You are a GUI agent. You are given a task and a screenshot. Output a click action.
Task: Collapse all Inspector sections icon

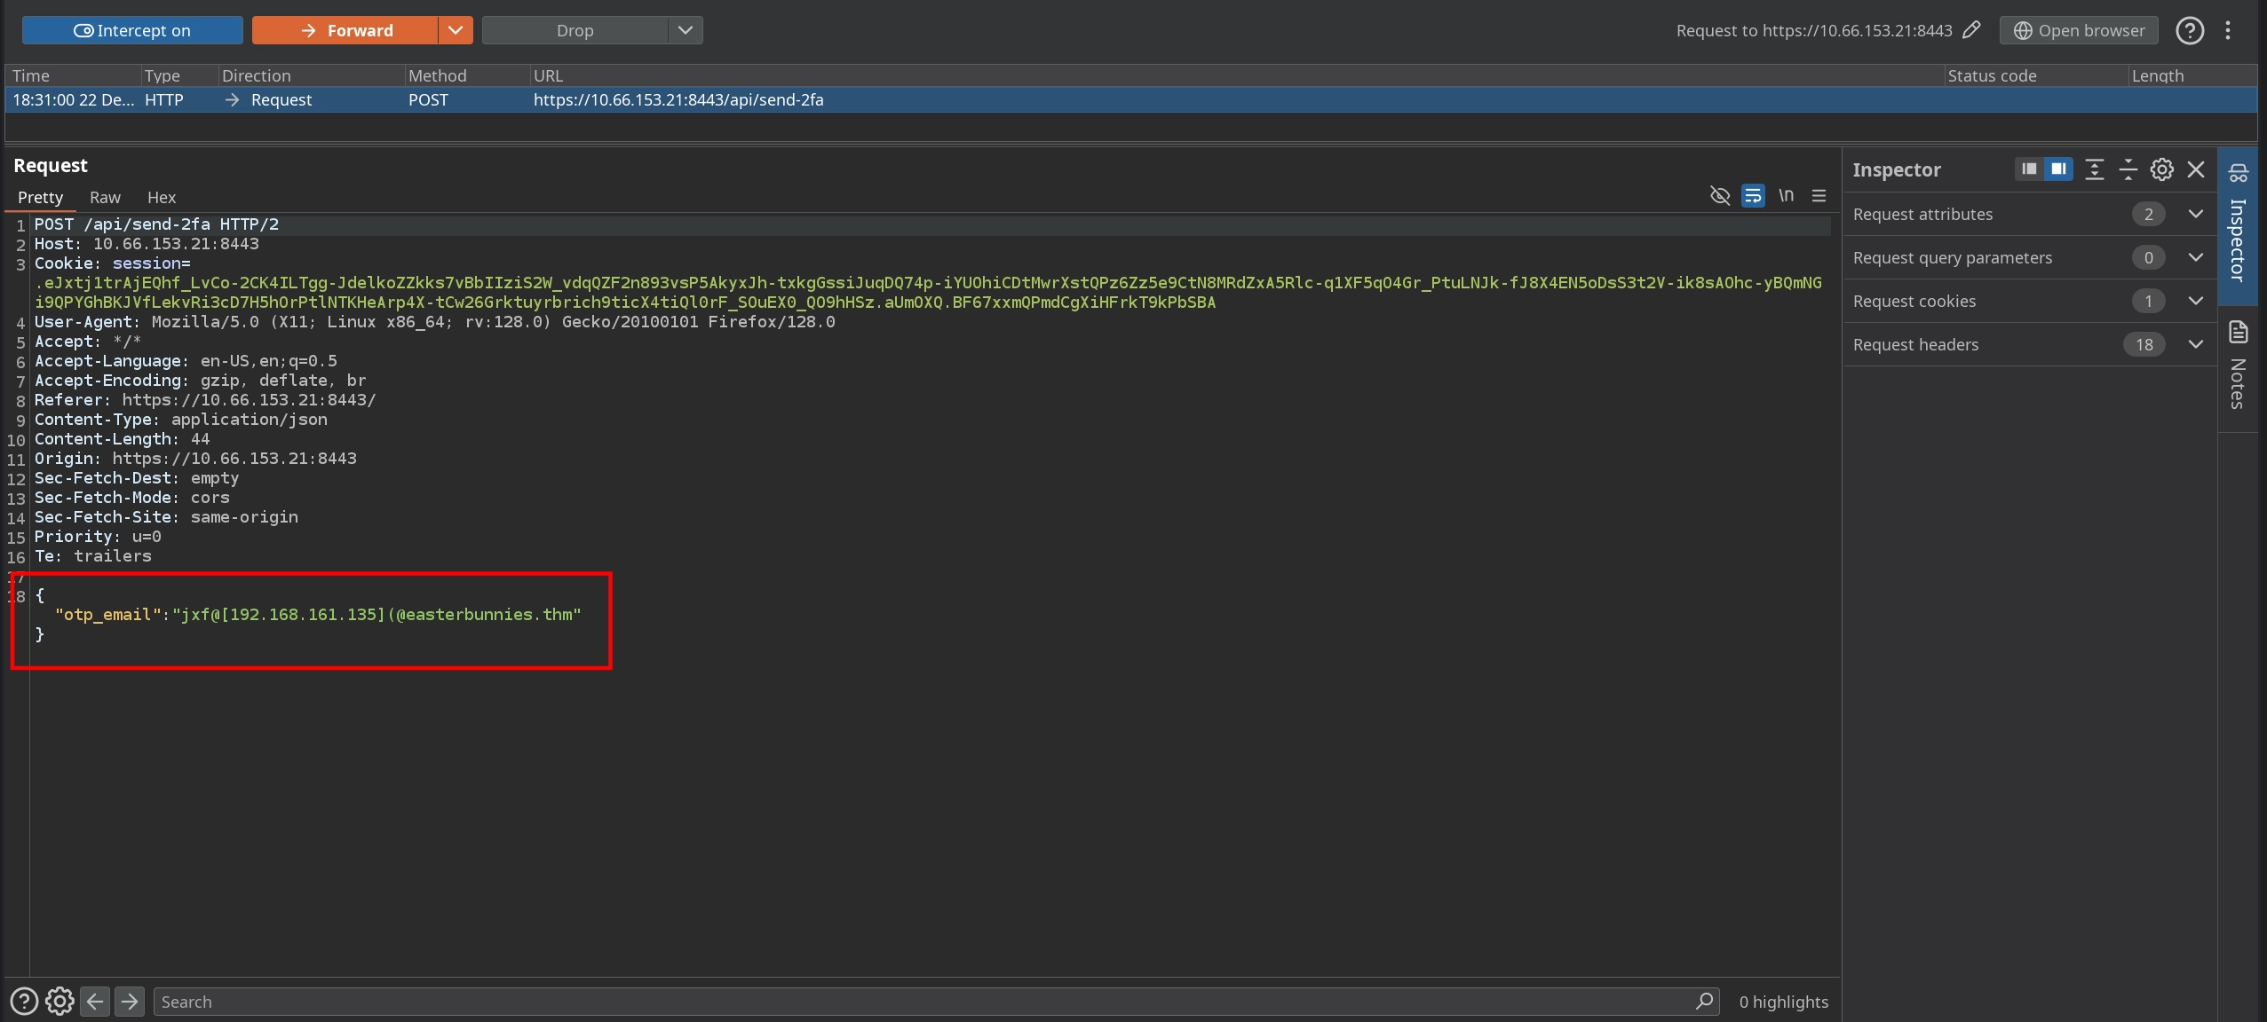pyautogui.click(x=2128, y=169)
